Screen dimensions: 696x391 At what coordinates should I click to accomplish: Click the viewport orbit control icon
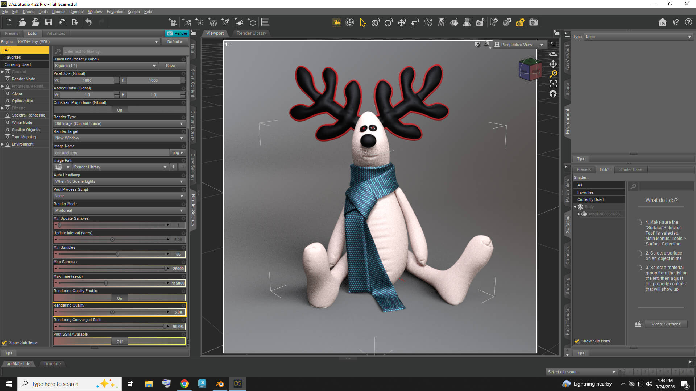553,54
